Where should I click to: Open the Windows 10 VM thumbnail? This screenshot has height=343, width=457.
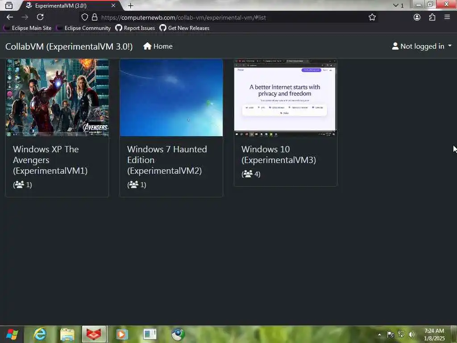[285, 98]
